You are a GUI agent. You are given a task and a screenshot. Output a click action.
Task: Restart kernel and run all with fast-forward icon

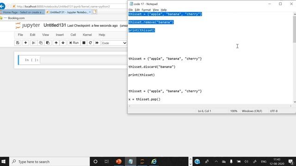pyautogui.click(x=97, y=43)
